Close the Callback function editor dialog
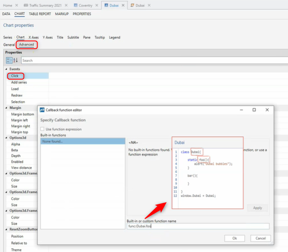Viewport: 288px width, 252px height. [x=267, y=110]
